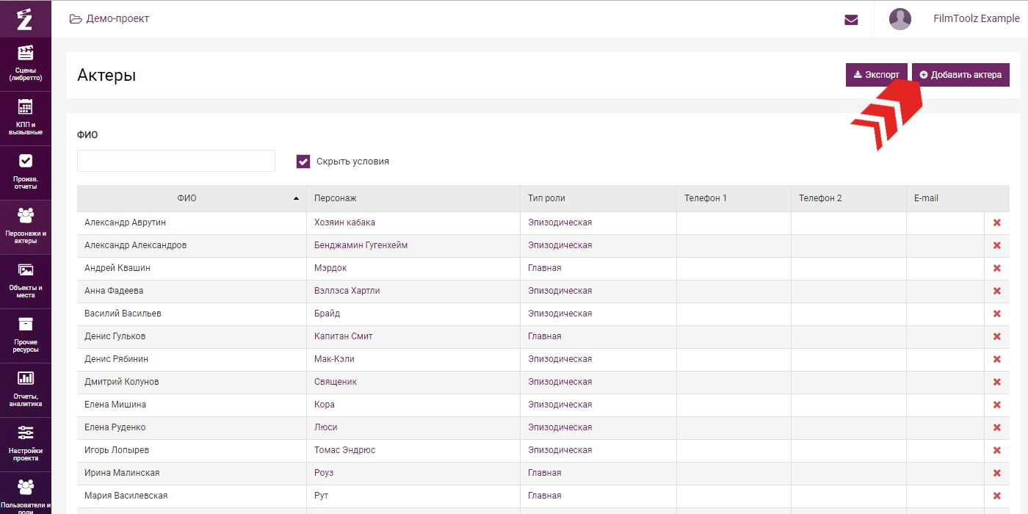Click character Роуз
Image resolution: width=1028 pixels, height=514 pixels.
pyautogui.click(x=324, y=473)
